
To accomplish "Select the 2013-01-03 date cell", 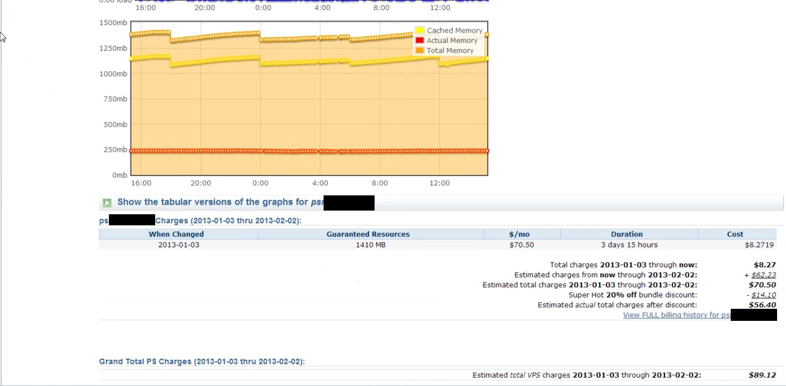I will [179, 245].
